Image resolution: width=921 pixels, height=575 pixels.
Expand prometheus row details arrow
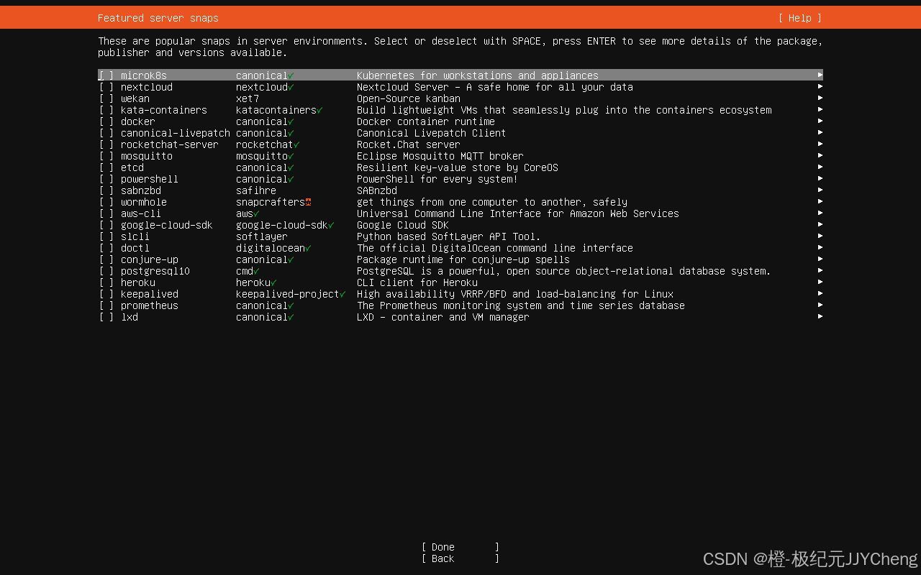(820, 305)
